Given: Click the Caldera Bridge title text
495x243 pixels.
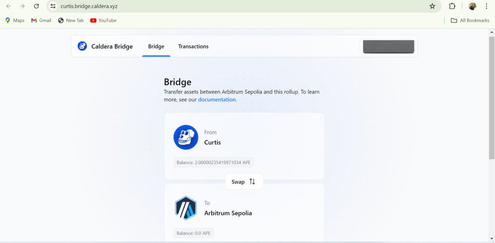Looking at the screenshot, I should click(x=112, y=46).
